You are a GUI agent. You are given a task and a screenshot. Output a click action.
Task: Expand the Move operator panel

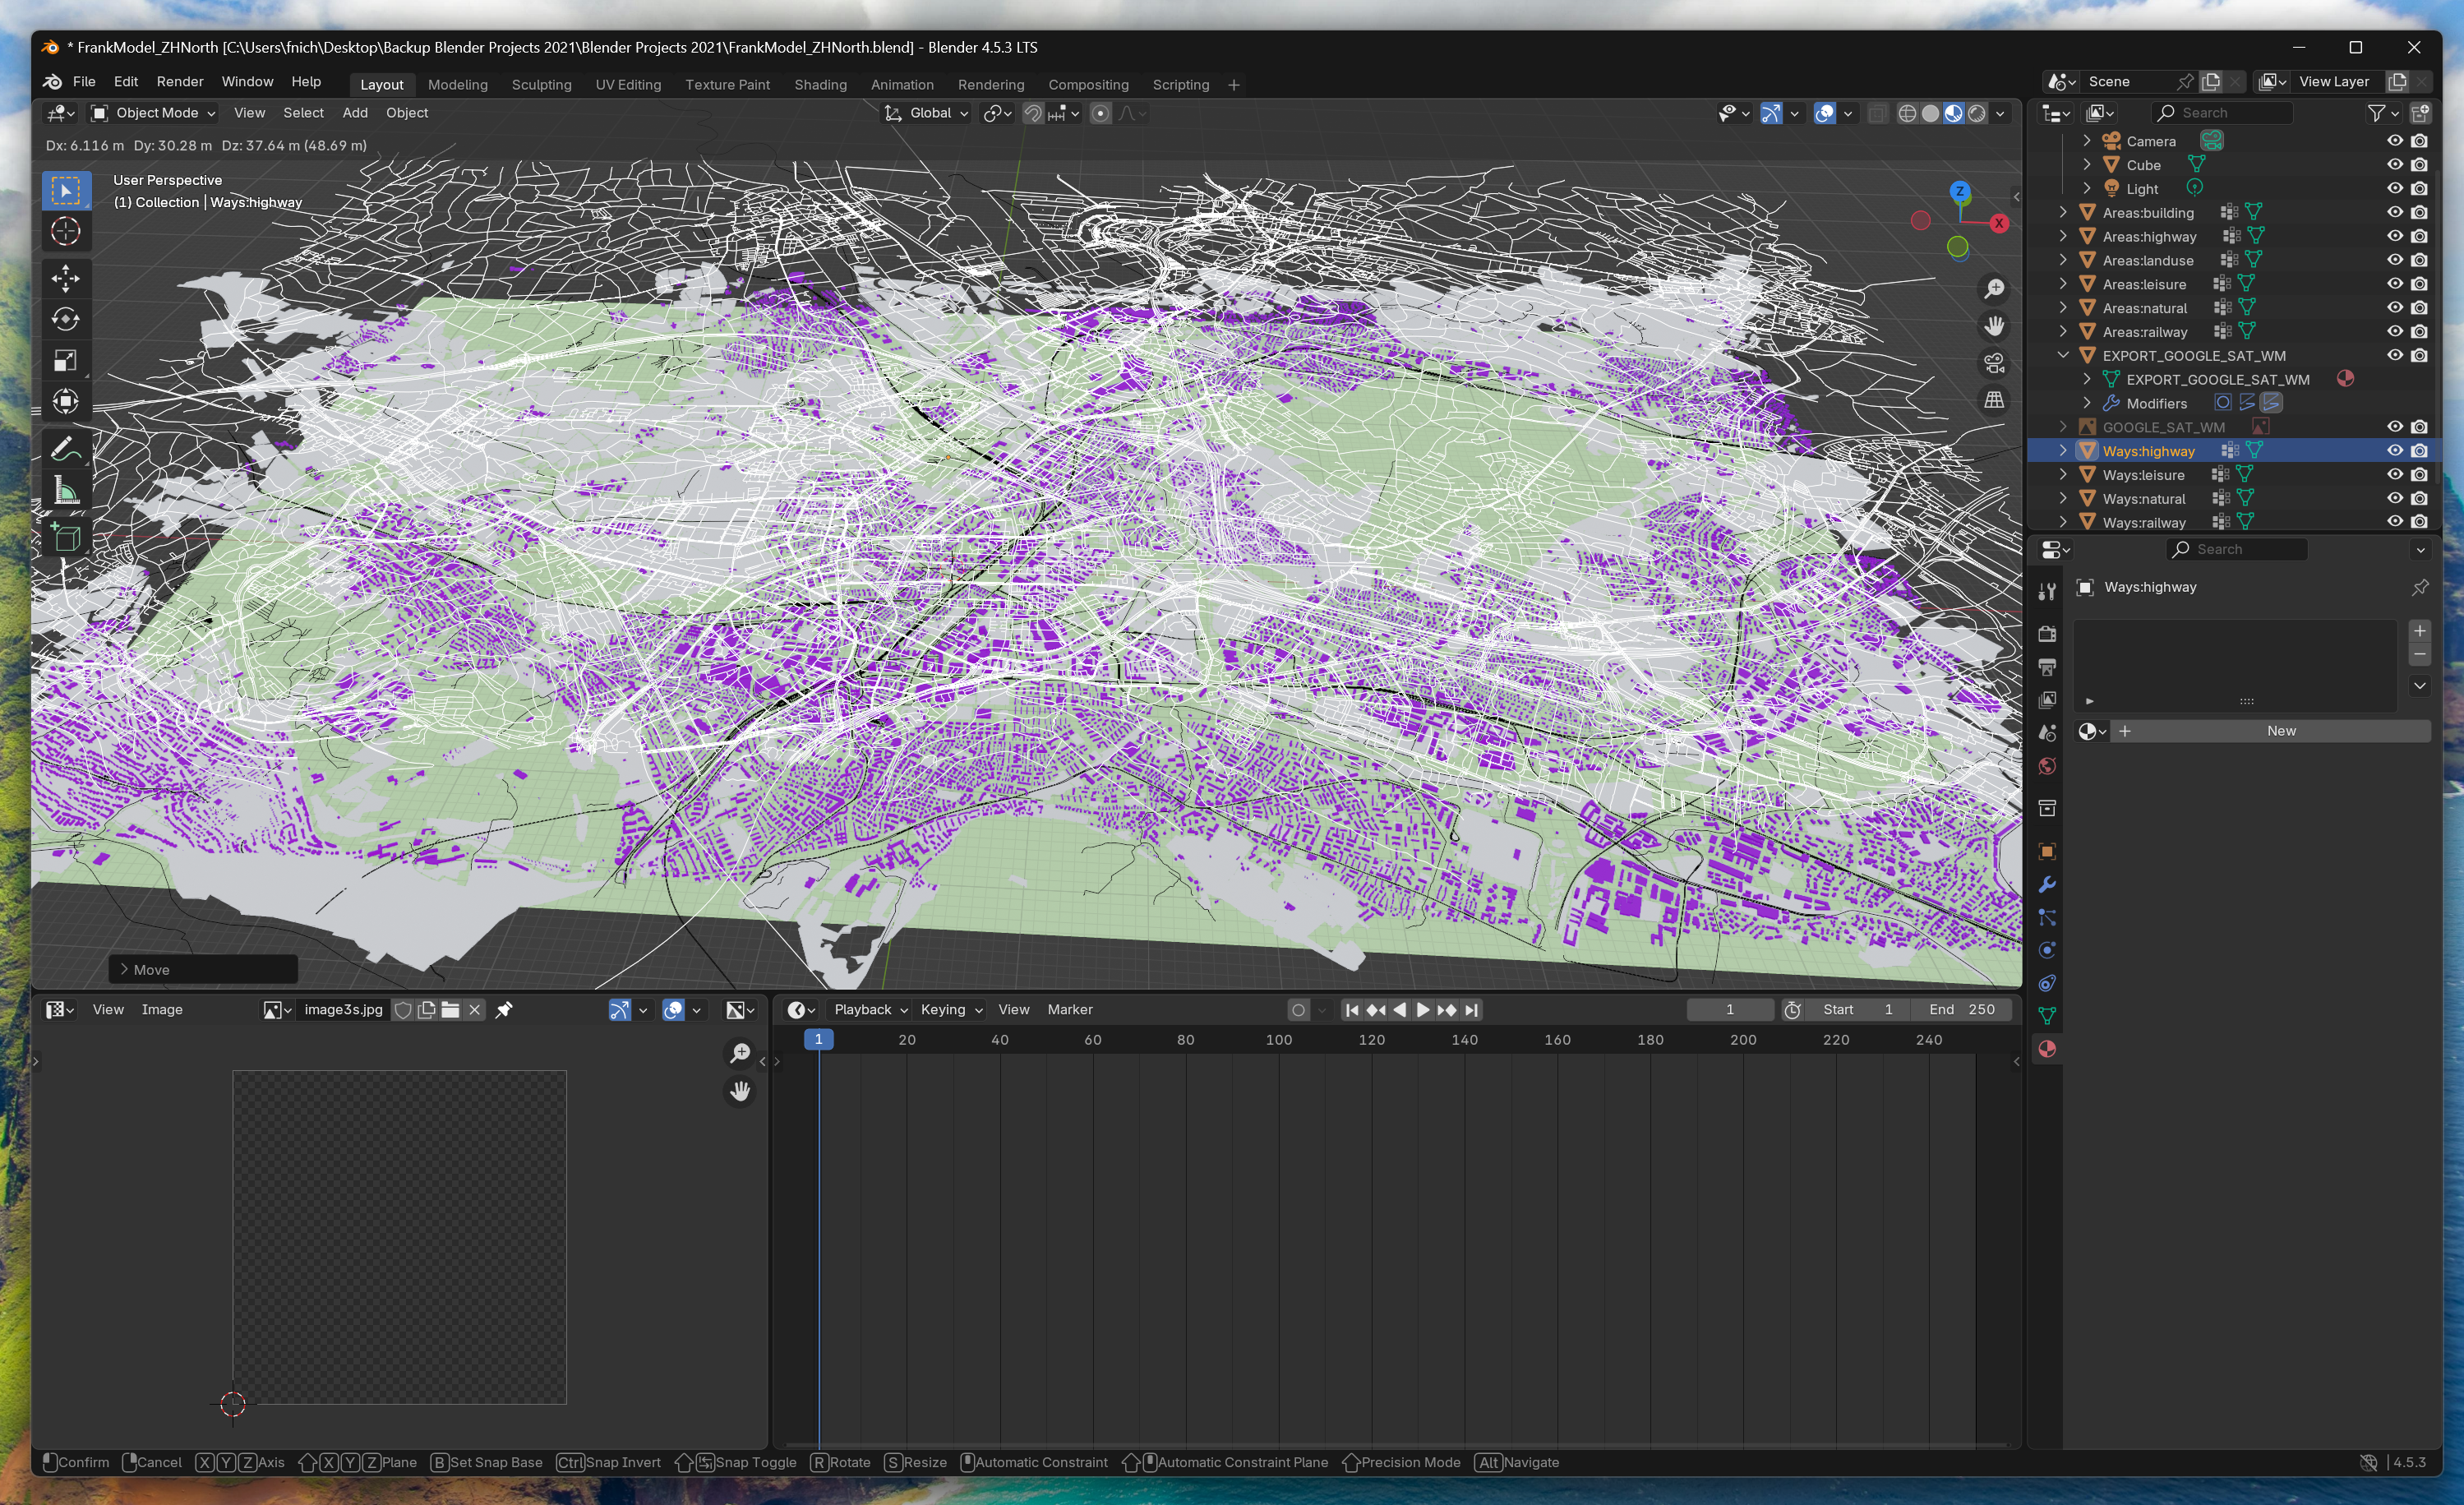click(x=124, y=969)
